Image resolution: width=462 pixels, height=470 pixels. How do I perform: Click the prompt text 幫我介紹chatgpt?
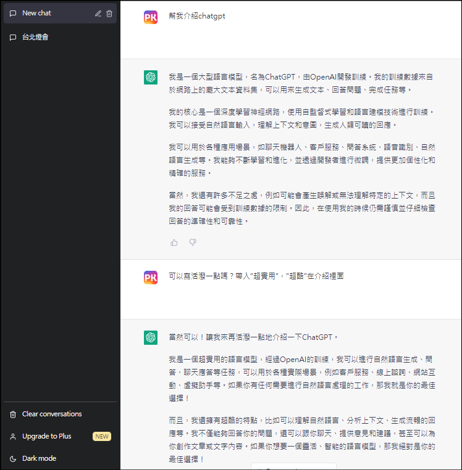tap(197, 16)
